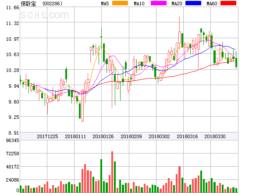The width and height of the screenshot is (263, 193).
Task: Click the 9.25 price axis label
Action: click(14, 117)
